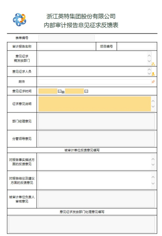Click the up arrow in 对报告事实描述方面的反馈意见 field
The height and width of the screenshot is (236, 162).
(153, 159)
